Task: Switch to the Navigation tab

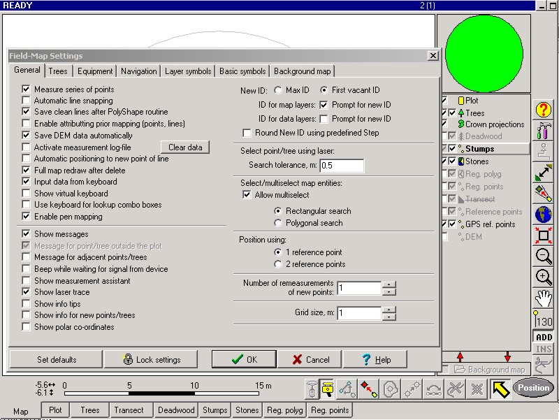Action: point(138,71)
